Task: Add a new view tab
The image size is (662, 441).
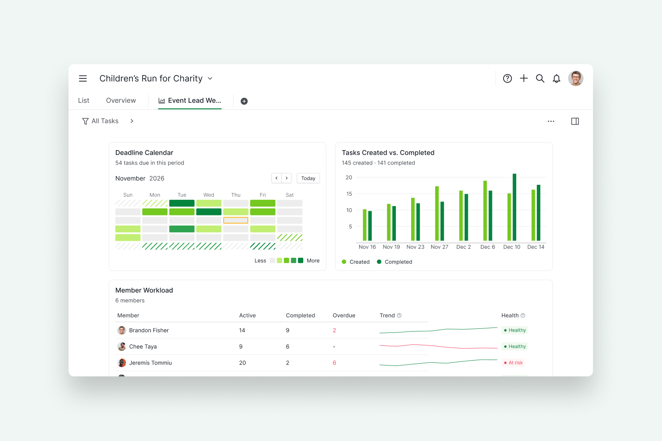Action: coord(244,101)
